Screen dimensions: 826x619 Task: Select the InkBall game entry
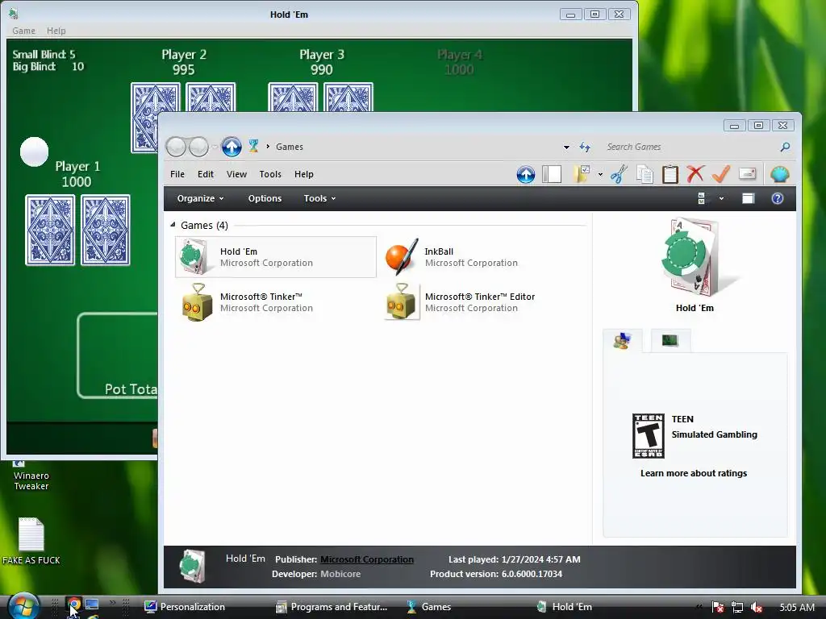pyautogui.click(x=481, y=257)
